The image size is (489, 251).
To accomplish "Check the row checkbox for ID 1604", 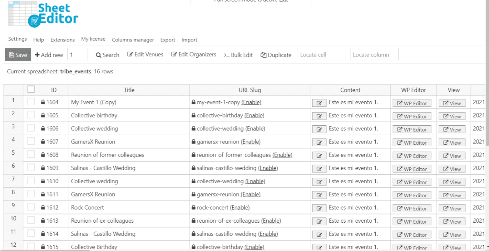I will point(31,102).
